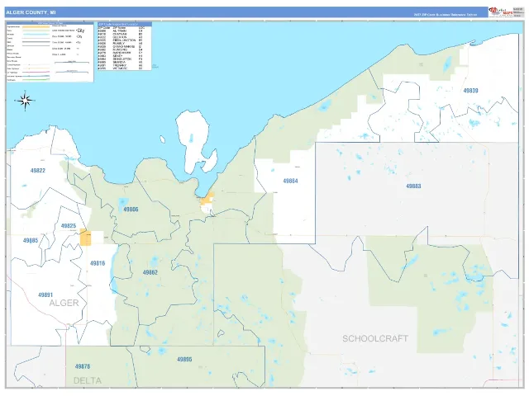This screenshot has height=396, width=529.
Task: Click the edition subtitle in the blue header
Action: coord(446,15)
